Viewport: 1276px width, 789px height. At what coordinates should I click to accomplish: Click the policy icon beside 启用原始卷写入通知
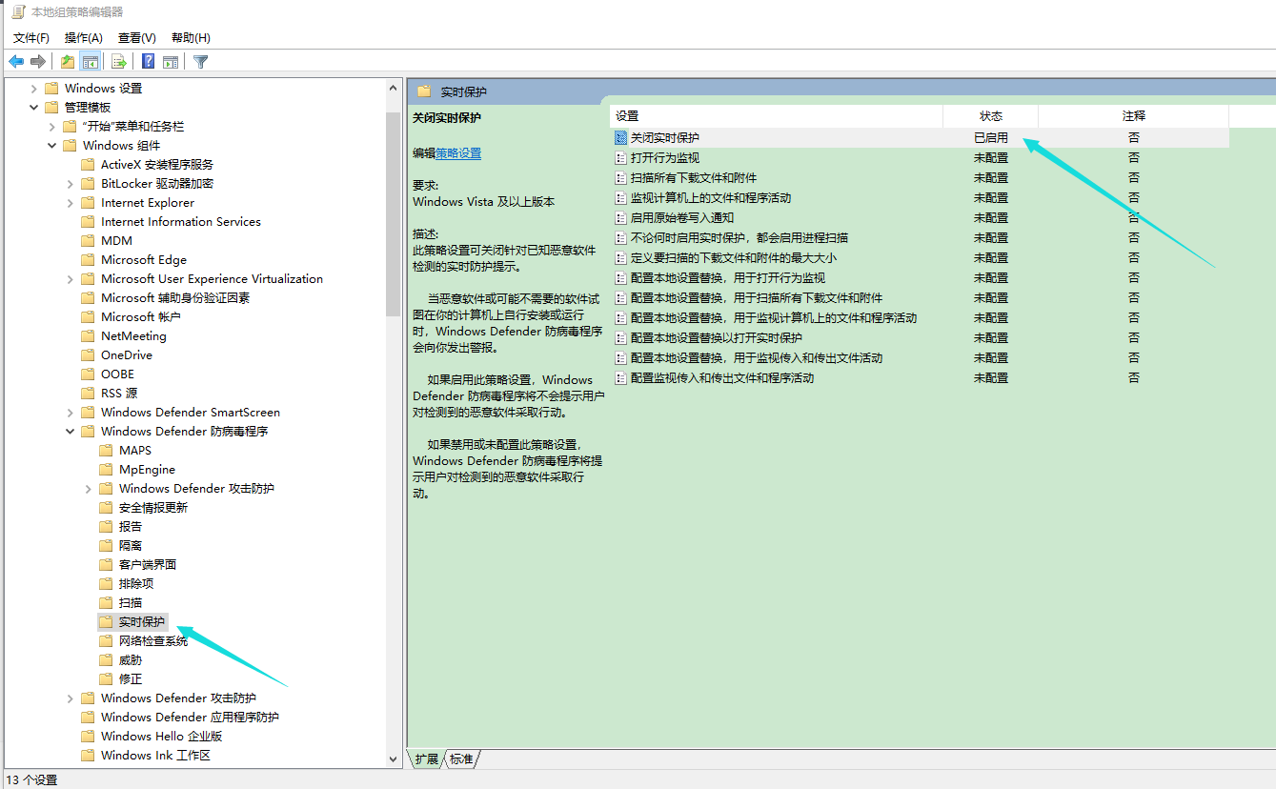(621, 218)
